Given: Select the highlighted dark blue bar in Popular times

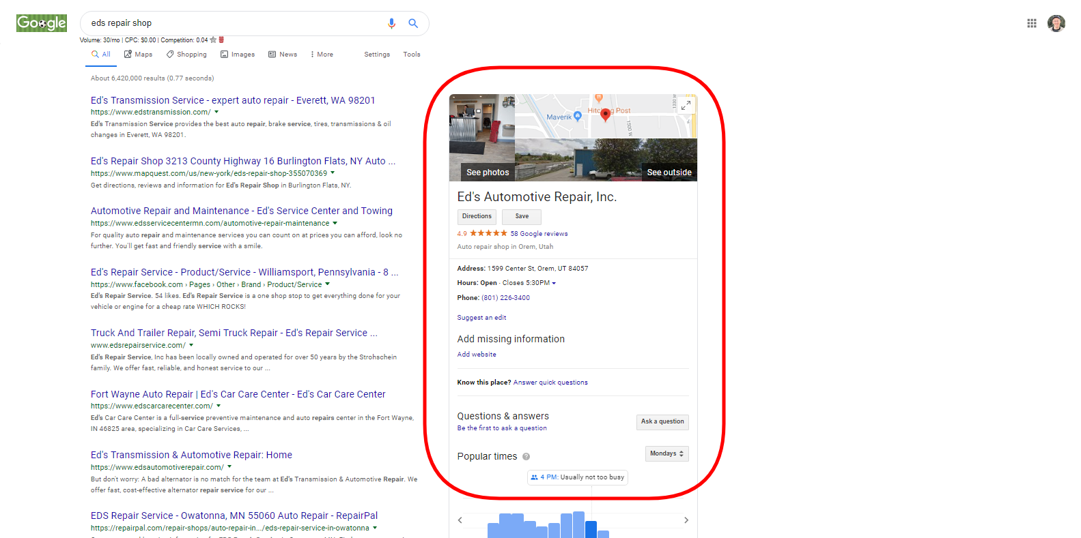Looking at the screenshot, I should point(591,529).
